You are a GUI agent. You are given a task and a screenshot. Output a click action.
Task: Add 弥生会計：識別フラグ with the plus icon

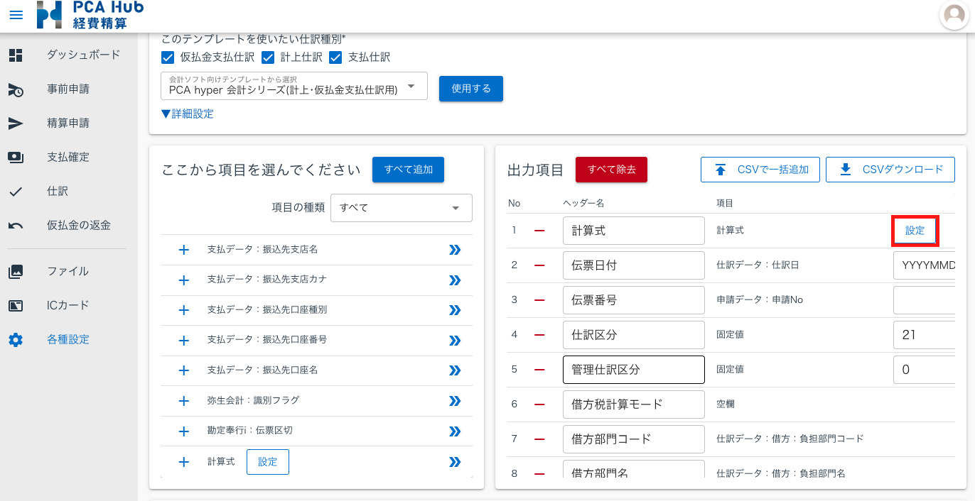tap(183, 401)
